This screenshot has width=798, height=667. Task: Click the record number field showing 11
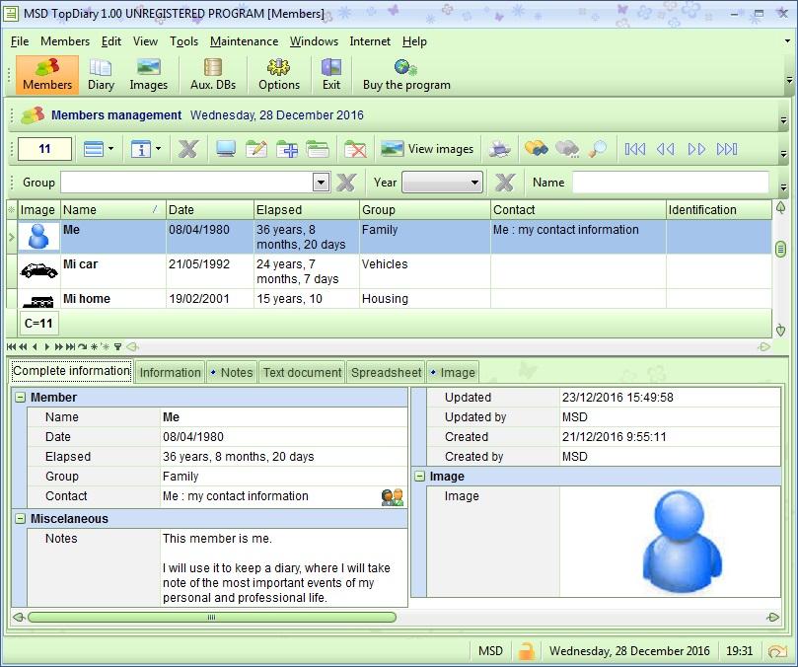(44, 149)
